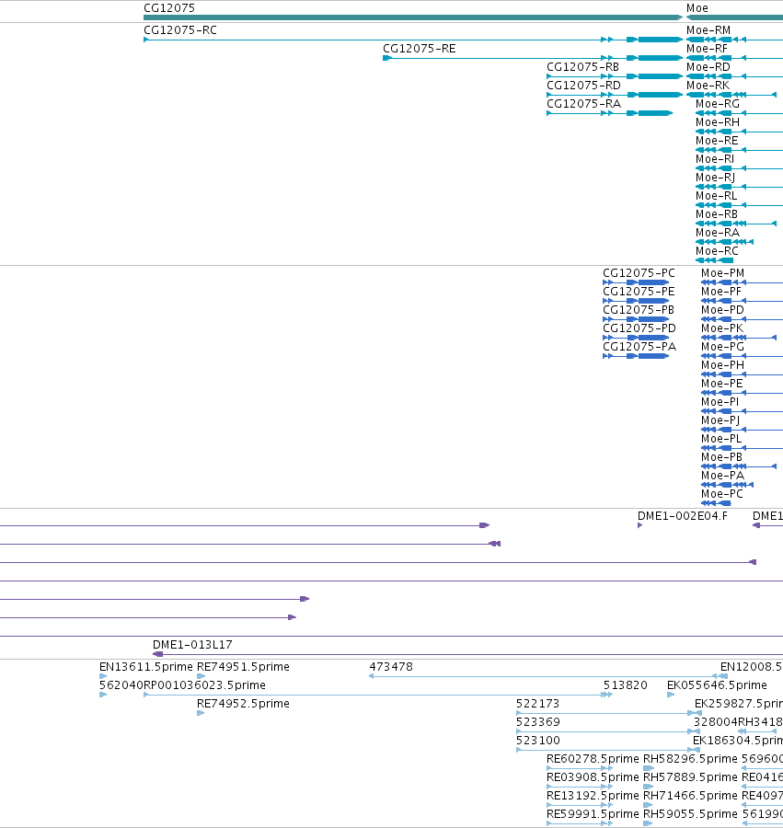Click the 523100 cDNA label
Screen dimensions: 783x828
[538, 741]
